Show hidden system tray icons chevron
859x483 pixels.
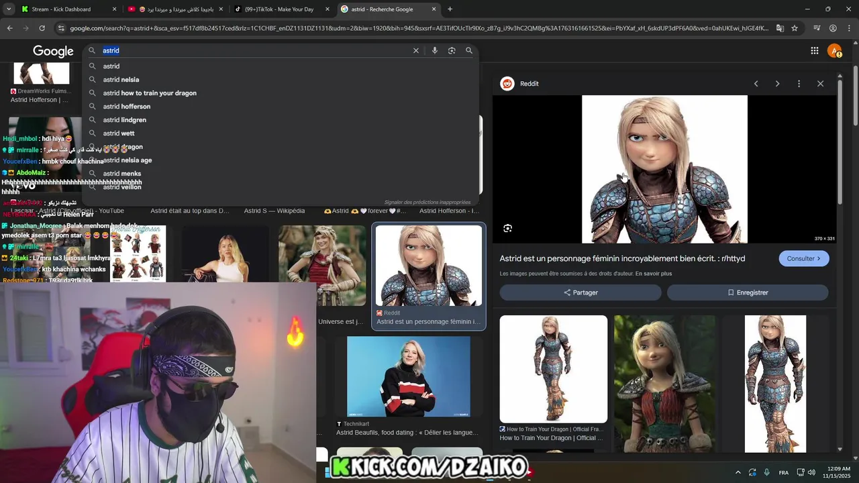pyautogui.click(x=738, y=472)
